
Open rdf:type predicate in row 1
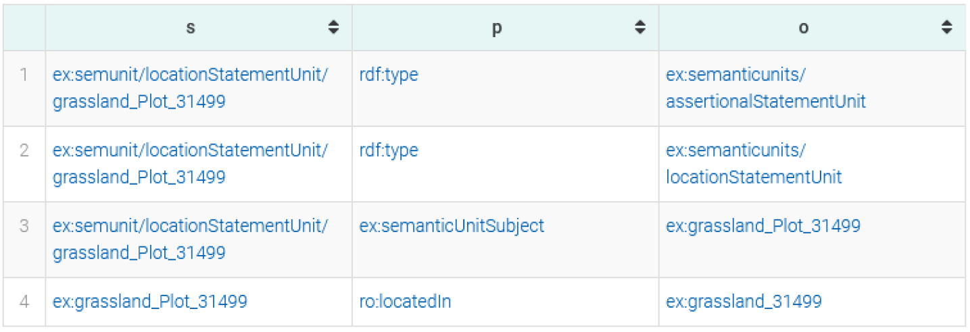pos(389,74)
